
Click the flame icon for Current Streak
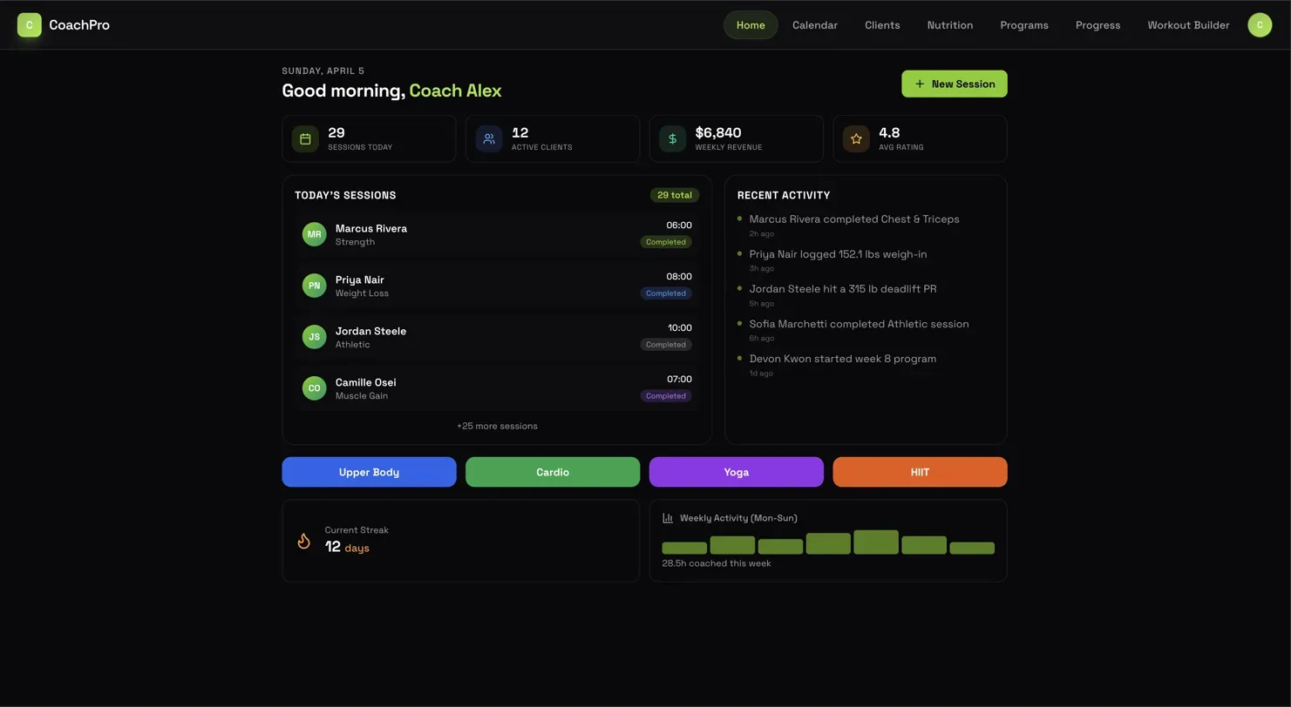(x=304, y=541)
